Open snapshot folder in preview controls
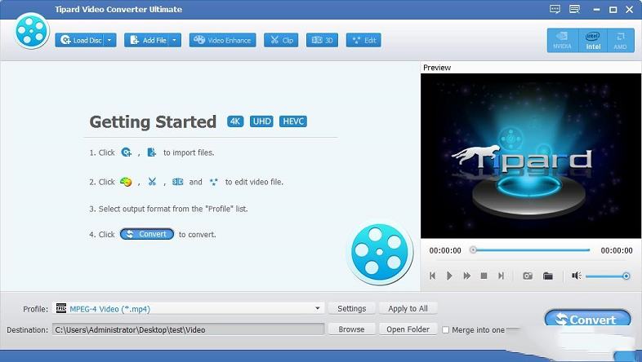Screen dimensions: 642x362 (x=548, y=276)
